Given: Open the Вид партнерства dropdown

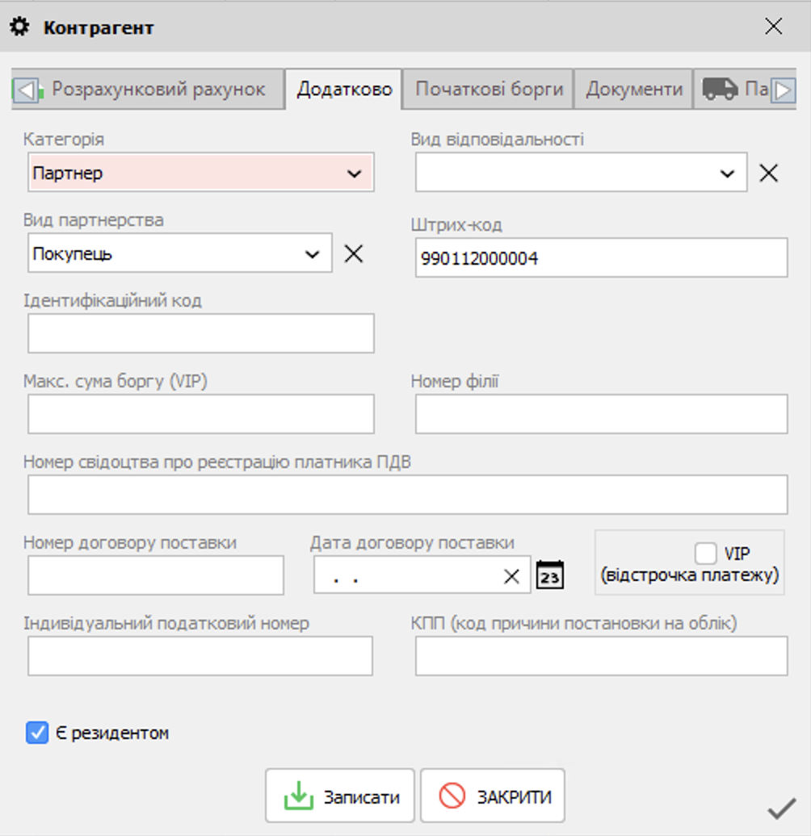Looking at the screenshot, I should (312, 254).
